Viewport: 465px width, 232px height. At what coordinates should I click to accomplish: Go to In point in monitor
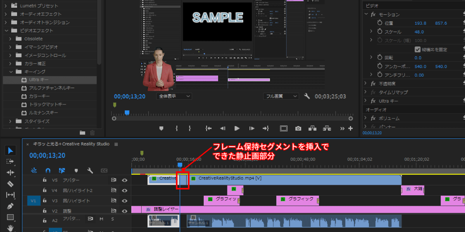point(208,128)
